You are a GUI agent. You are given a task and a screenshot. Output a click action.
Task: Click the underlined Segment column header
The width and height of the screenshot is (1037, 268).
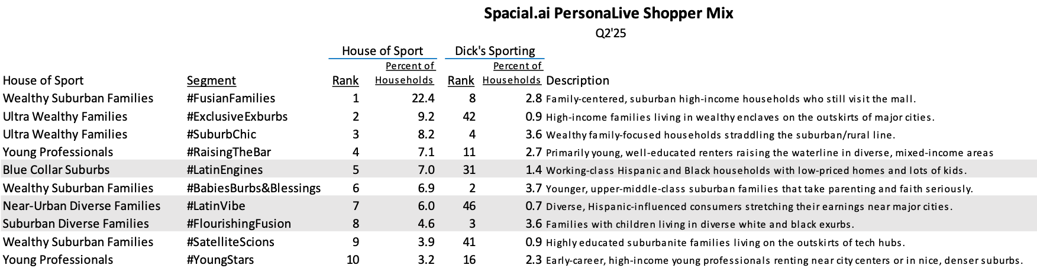pyautogui.click(x=211, y=80)
